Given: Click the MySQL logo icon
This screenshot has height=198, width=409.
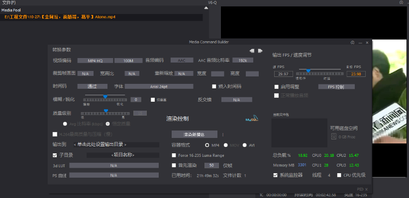Looking at the screenshot, I should (x=252, y=119).
